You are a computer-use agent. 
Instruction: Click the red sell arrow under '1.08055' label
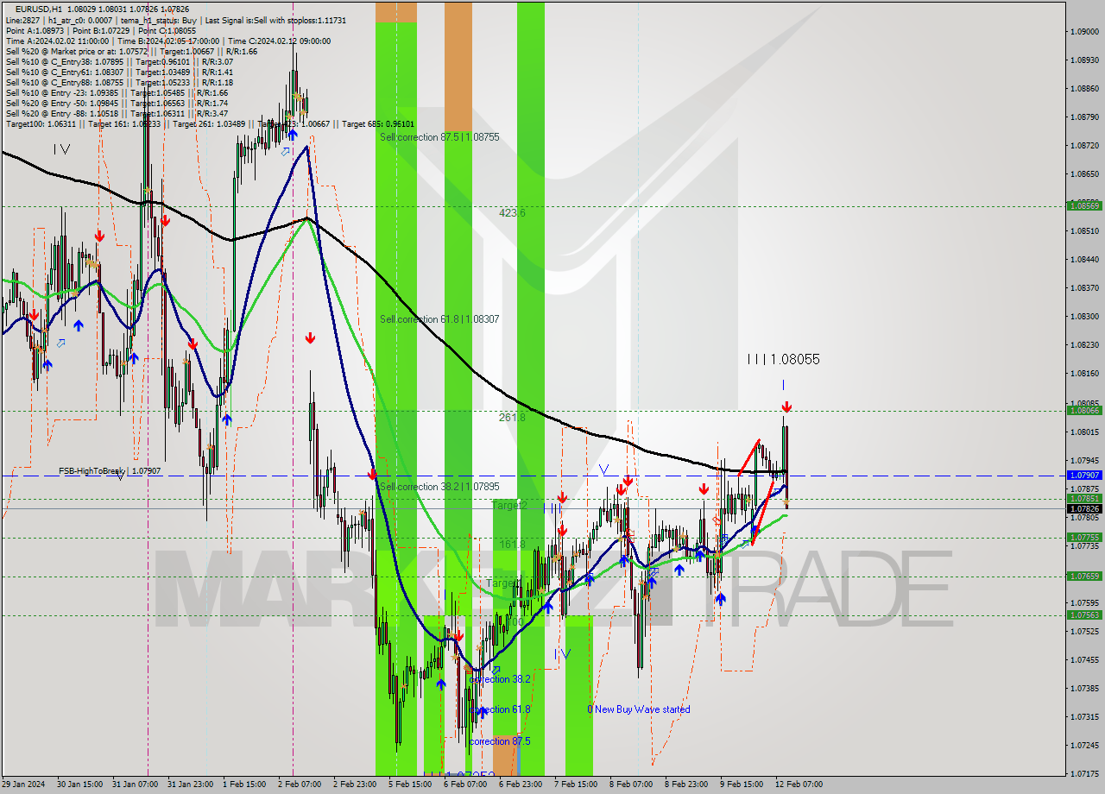click(x=786, y=406)
